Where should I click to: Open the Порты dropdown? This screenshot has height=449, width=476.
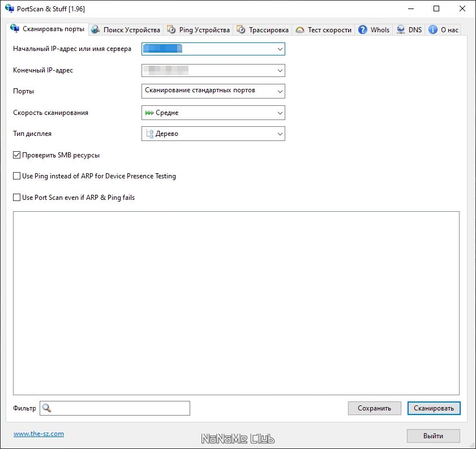280,91
